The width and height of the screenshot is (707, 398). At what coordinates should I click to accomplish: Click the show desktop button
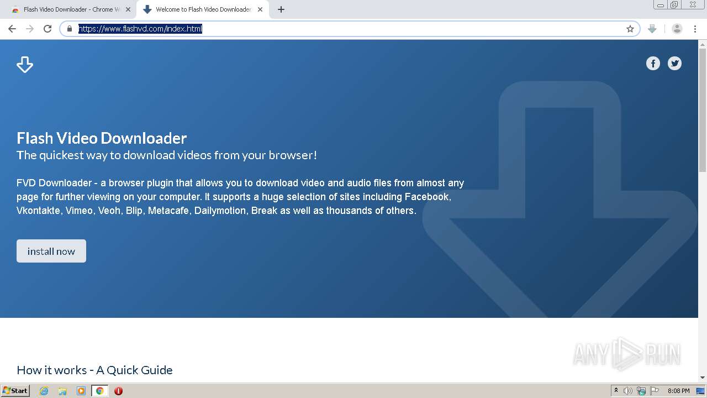click(700, 391)
